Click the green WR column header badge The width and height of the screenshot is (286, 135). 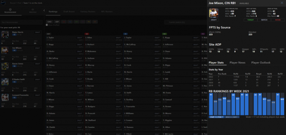point(164,34)
